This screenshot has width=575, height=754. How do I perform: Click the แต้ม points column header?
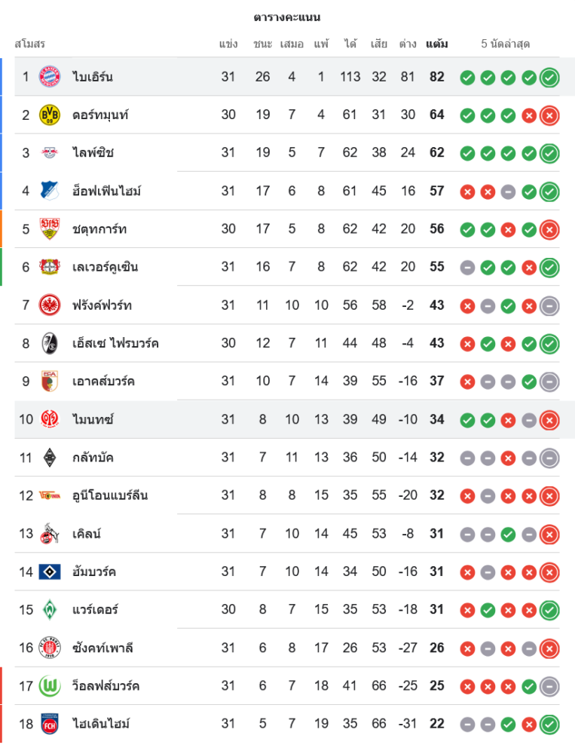(x=436, y=44)
